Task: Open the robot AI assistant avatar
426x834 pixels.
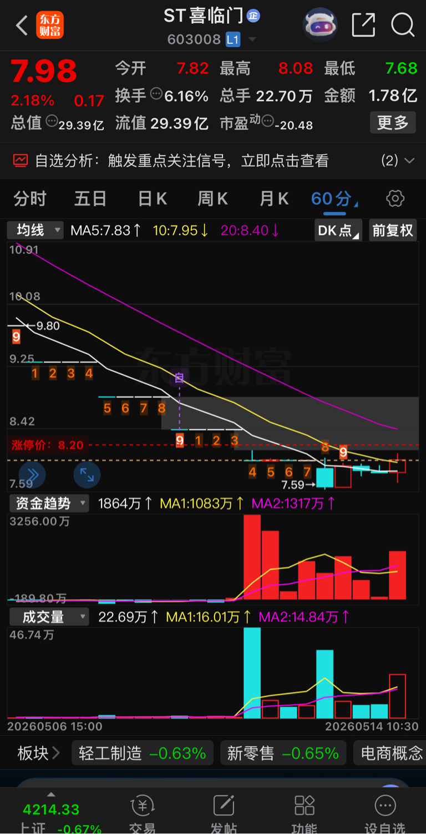Action: (320, 25)
